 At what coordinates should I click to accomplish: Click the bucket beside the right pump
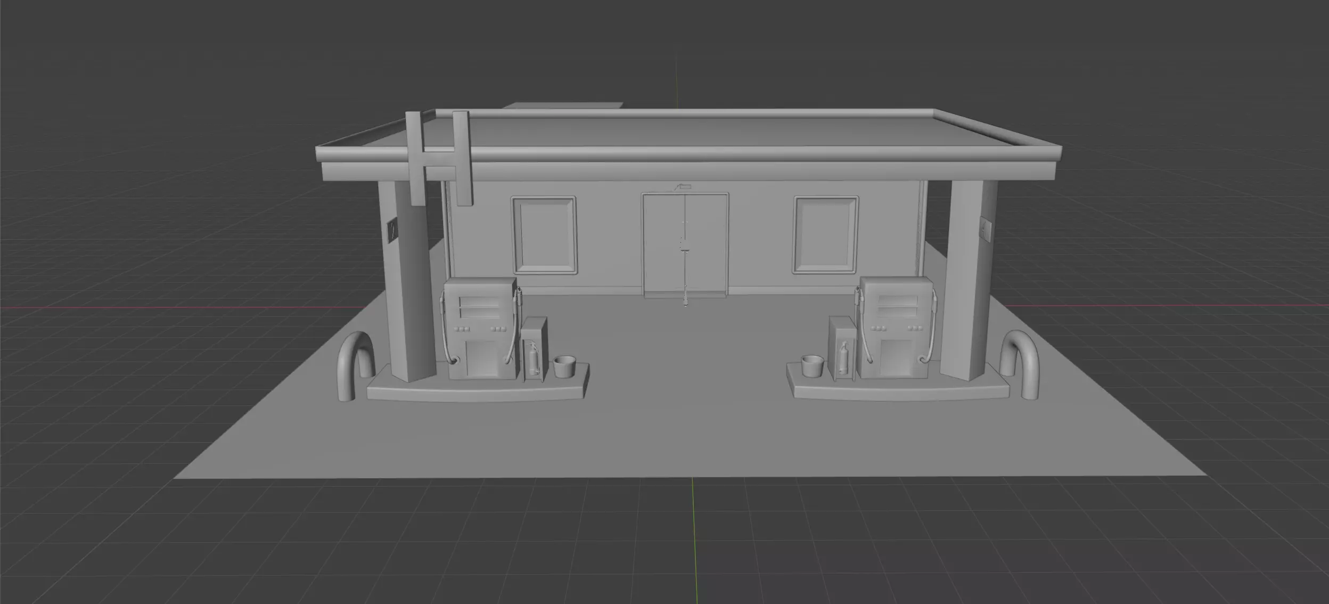tap(813, 366)
